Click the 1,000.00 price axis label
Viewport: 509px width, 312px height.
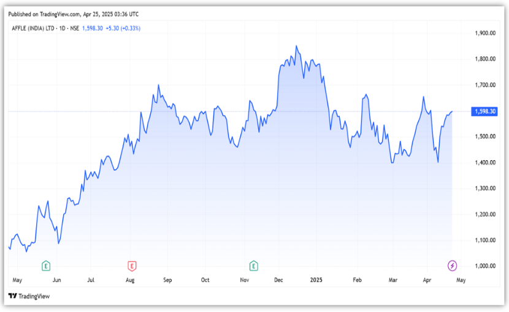coord(485,266)
